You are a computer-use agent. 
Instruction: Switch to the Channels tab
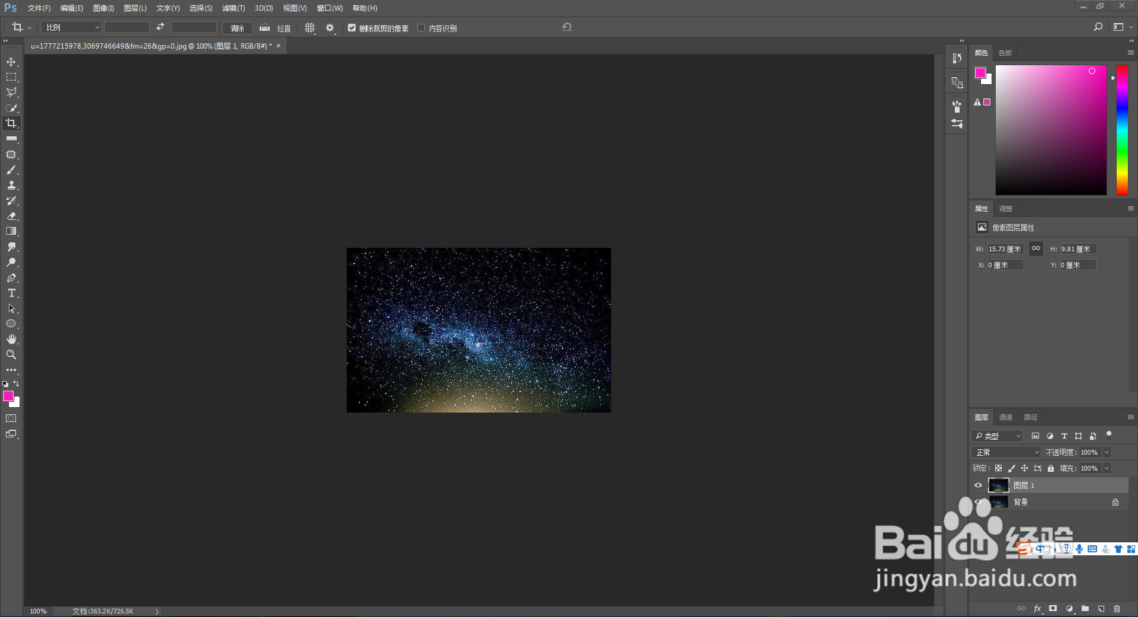tap(1006, 417)
